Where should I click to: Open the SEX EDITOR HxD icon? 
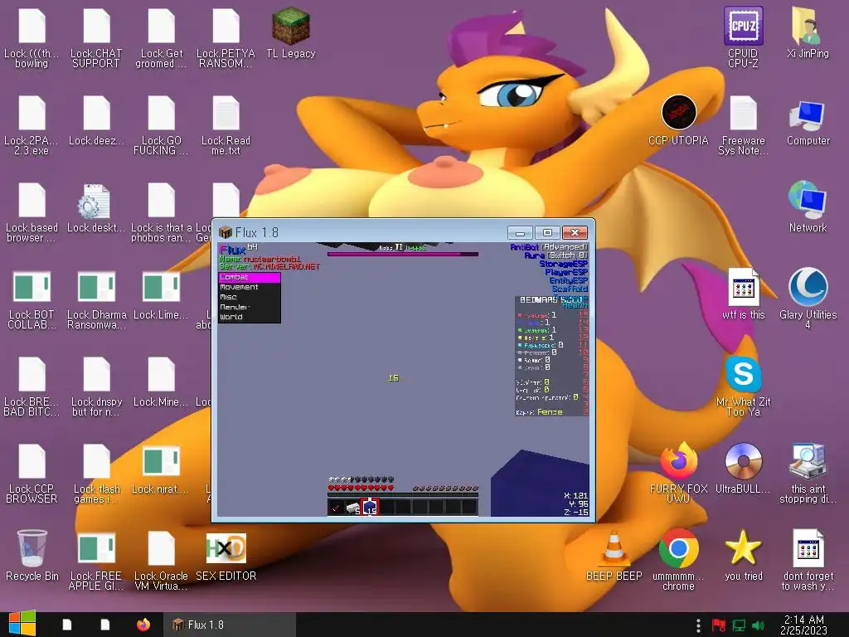coord(226,555)
